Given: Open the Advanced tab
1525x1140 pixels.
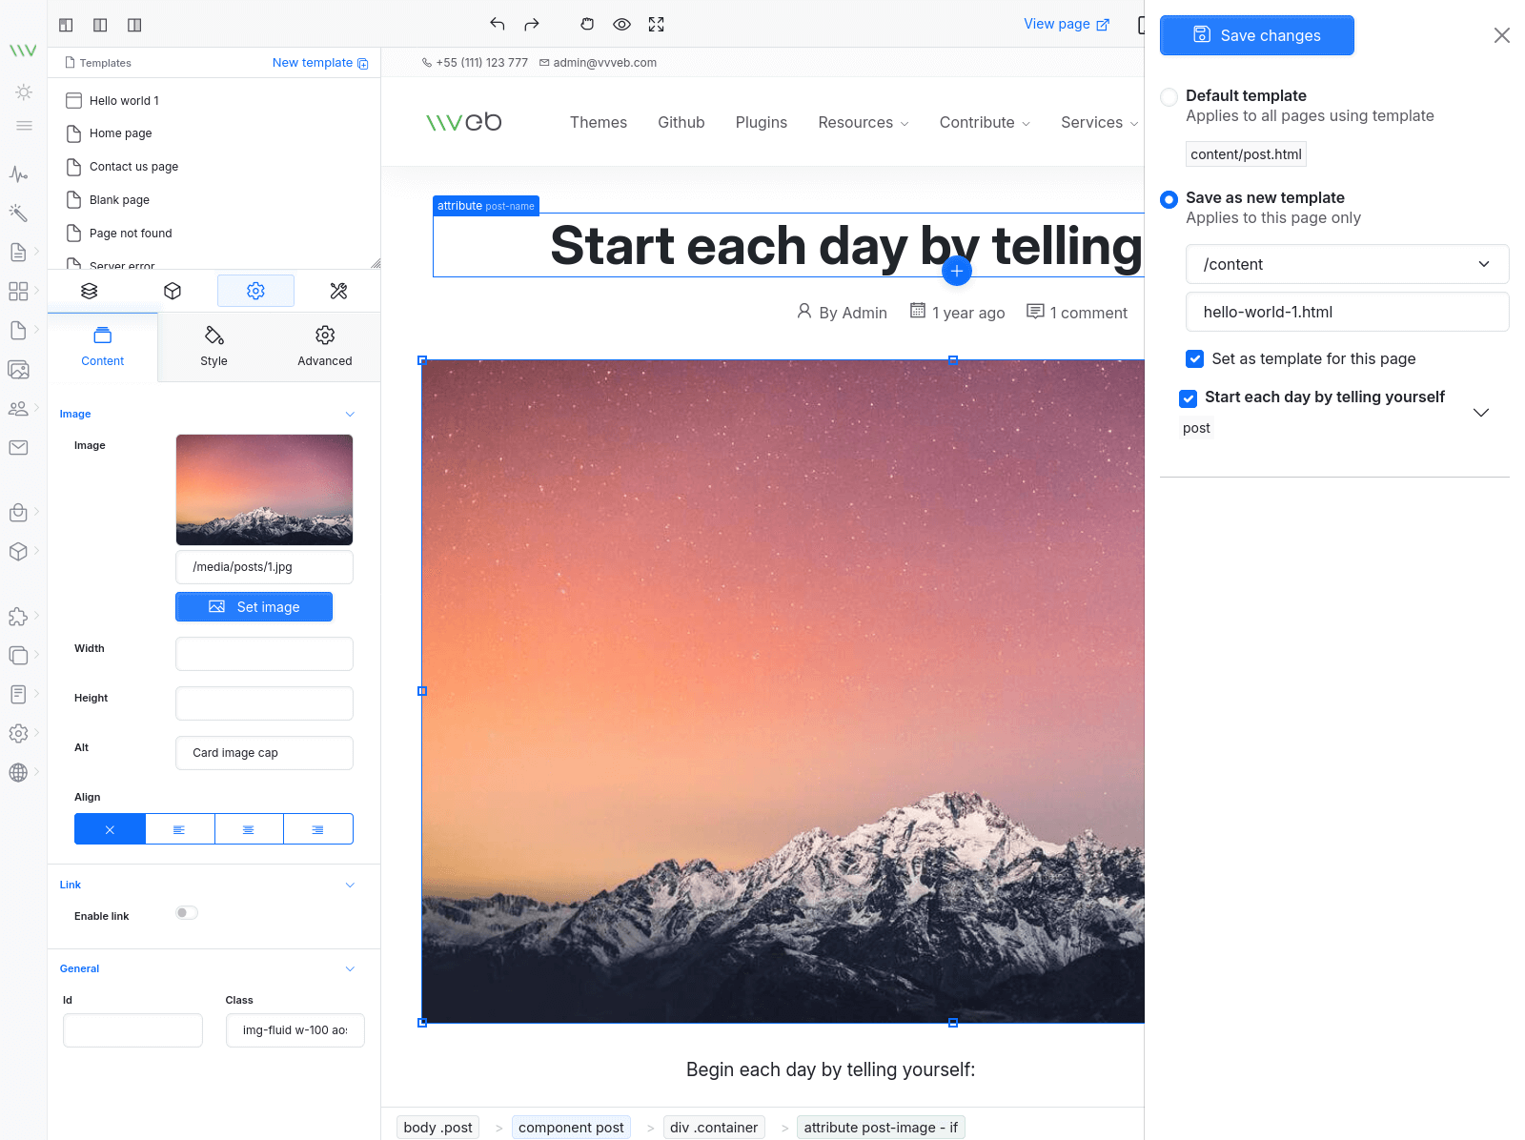Looking at the screenshot, I should click(x=324, y=347).
